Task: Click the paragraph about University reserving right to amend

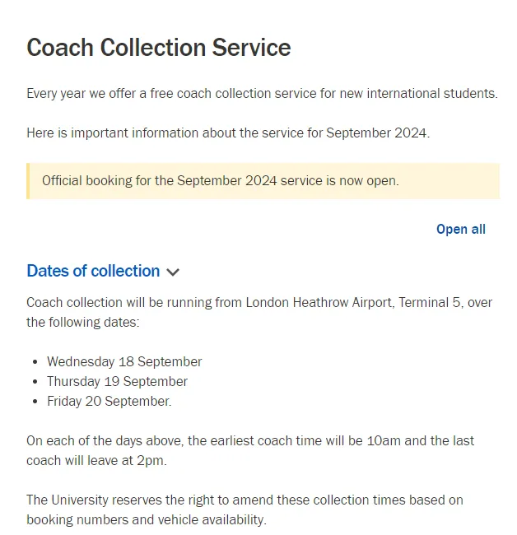Action: point(245,510)
